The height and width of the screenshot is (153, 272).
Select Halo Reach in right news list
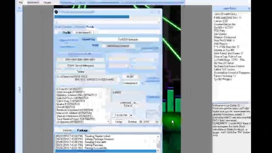click(221, 43)
